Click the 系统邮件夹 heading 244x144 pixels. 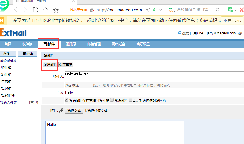click(x=8, y=61)
